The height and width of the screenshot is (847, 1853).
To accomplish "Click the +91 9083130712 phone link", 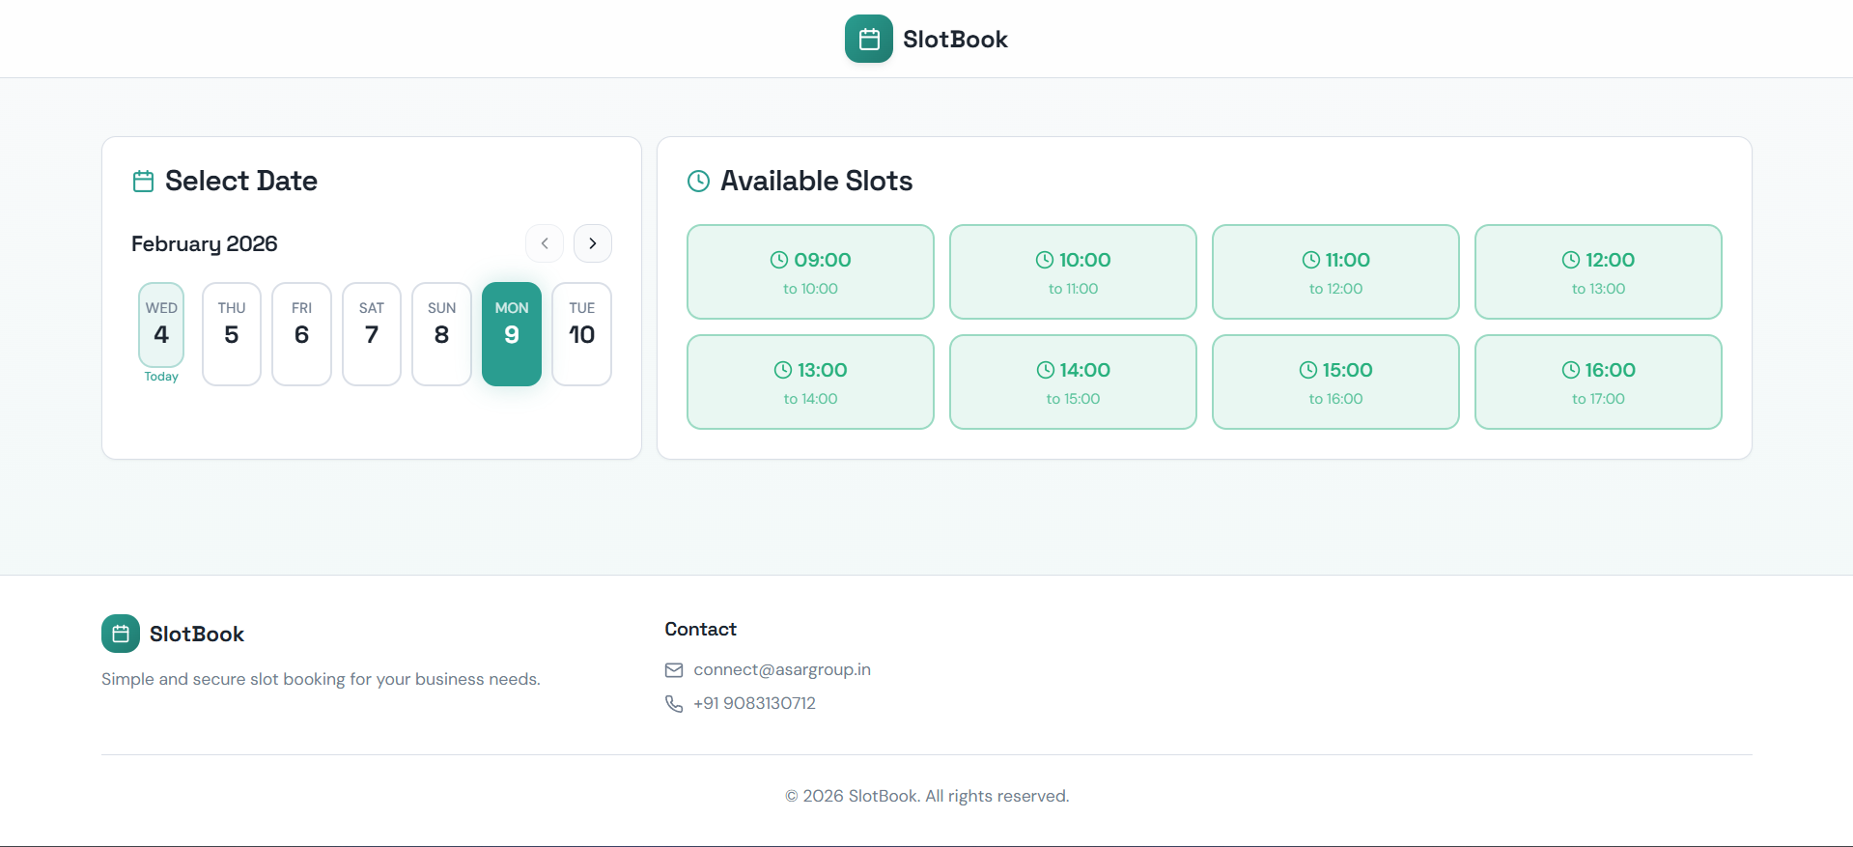I will (754, 704).
